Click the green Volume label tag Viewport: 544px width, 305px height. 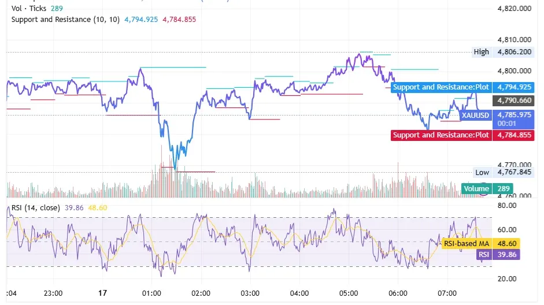tap(476, 188)
